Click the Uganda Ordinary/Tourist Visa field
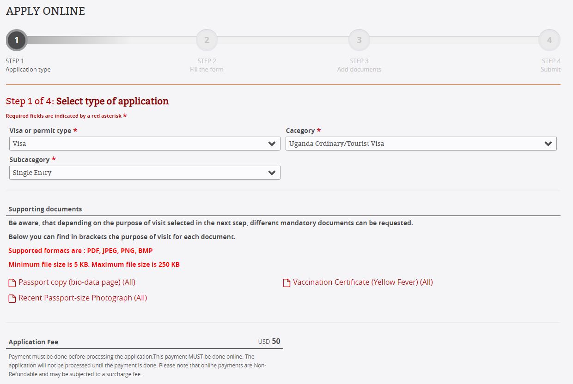 coord(421,144)
